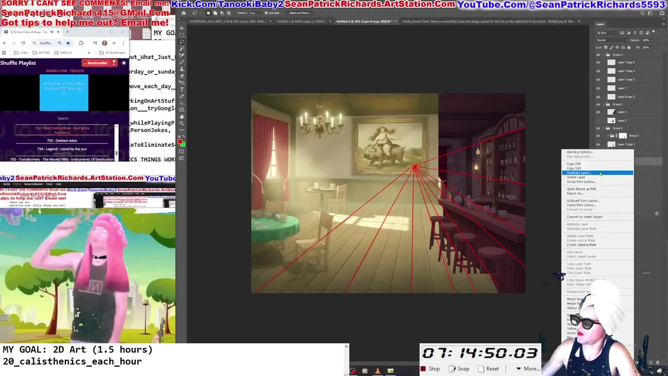Image resolution: width=668 pixels, height=376 pixels.
Task: Filter layers by pixel layer icon
Action: [622, 33]
